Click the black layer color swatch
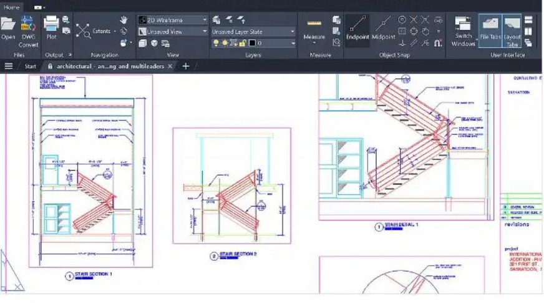Image resolution: width=544 pixels, height=303 pixels. (252, 43)
